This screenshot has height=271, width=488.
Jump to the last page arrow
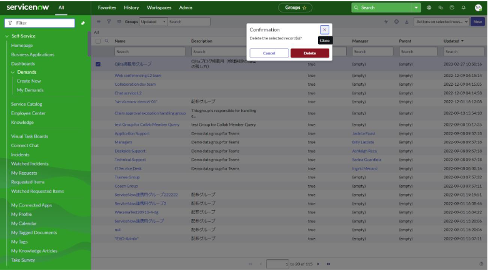328,264
